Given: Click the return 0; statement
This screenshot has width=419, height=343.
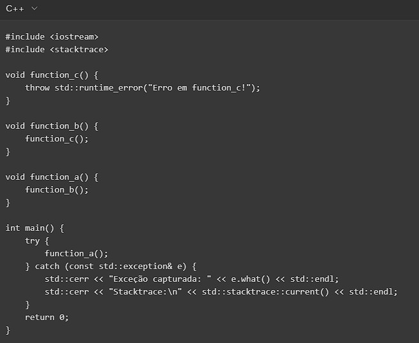Looking at the screenshot, I should pos(47,317).
